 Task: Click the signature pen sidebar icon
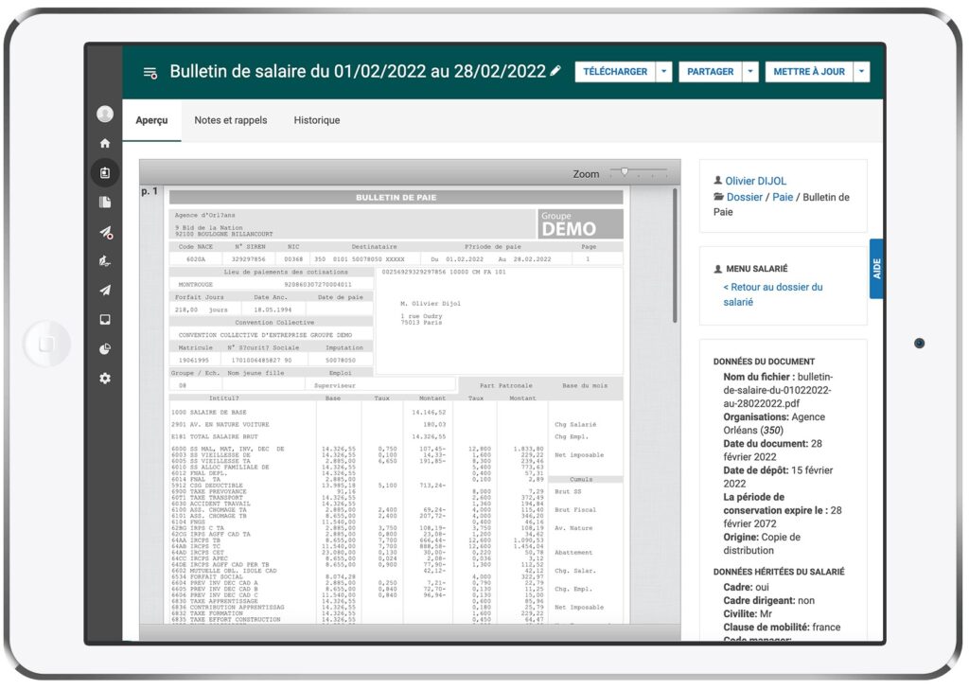pos(105,261)
